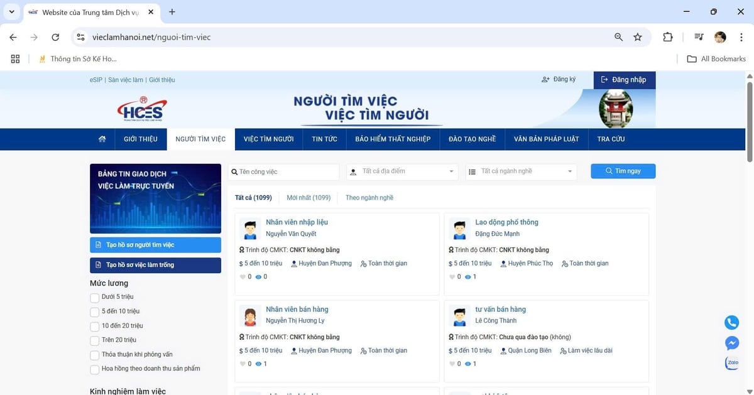The image size is (754, 395).
Task: Open the browser zoom magnifier icon
Action: point(619,37)
